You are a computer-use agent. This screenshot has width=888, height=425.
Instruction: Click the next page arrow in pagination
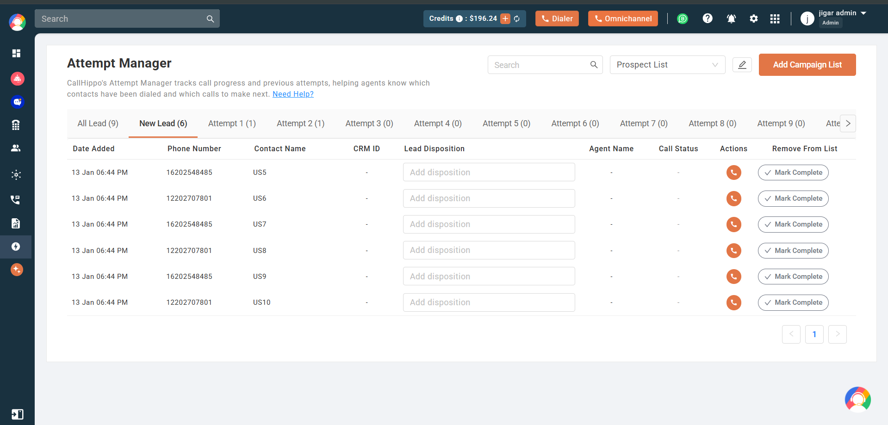[x=838, y=334]
